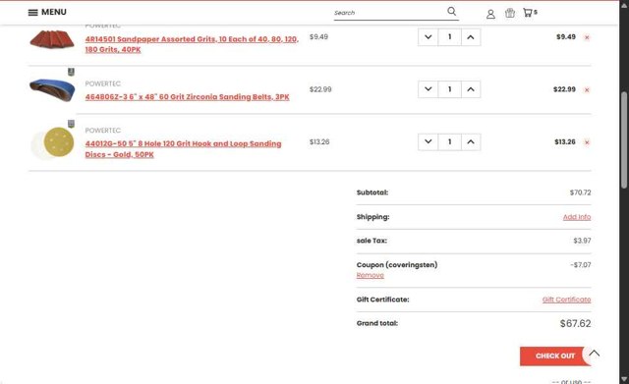
Task: Click the scroll-to-top arrow button
Action: point(594,354)
